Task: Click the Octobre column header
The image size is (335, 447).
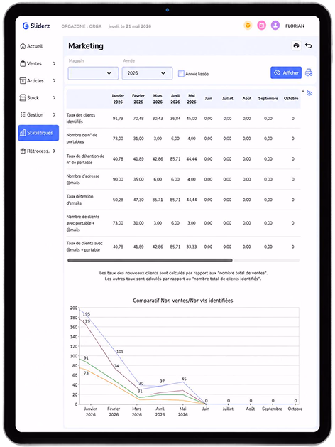Action: [x=291, y=98]
